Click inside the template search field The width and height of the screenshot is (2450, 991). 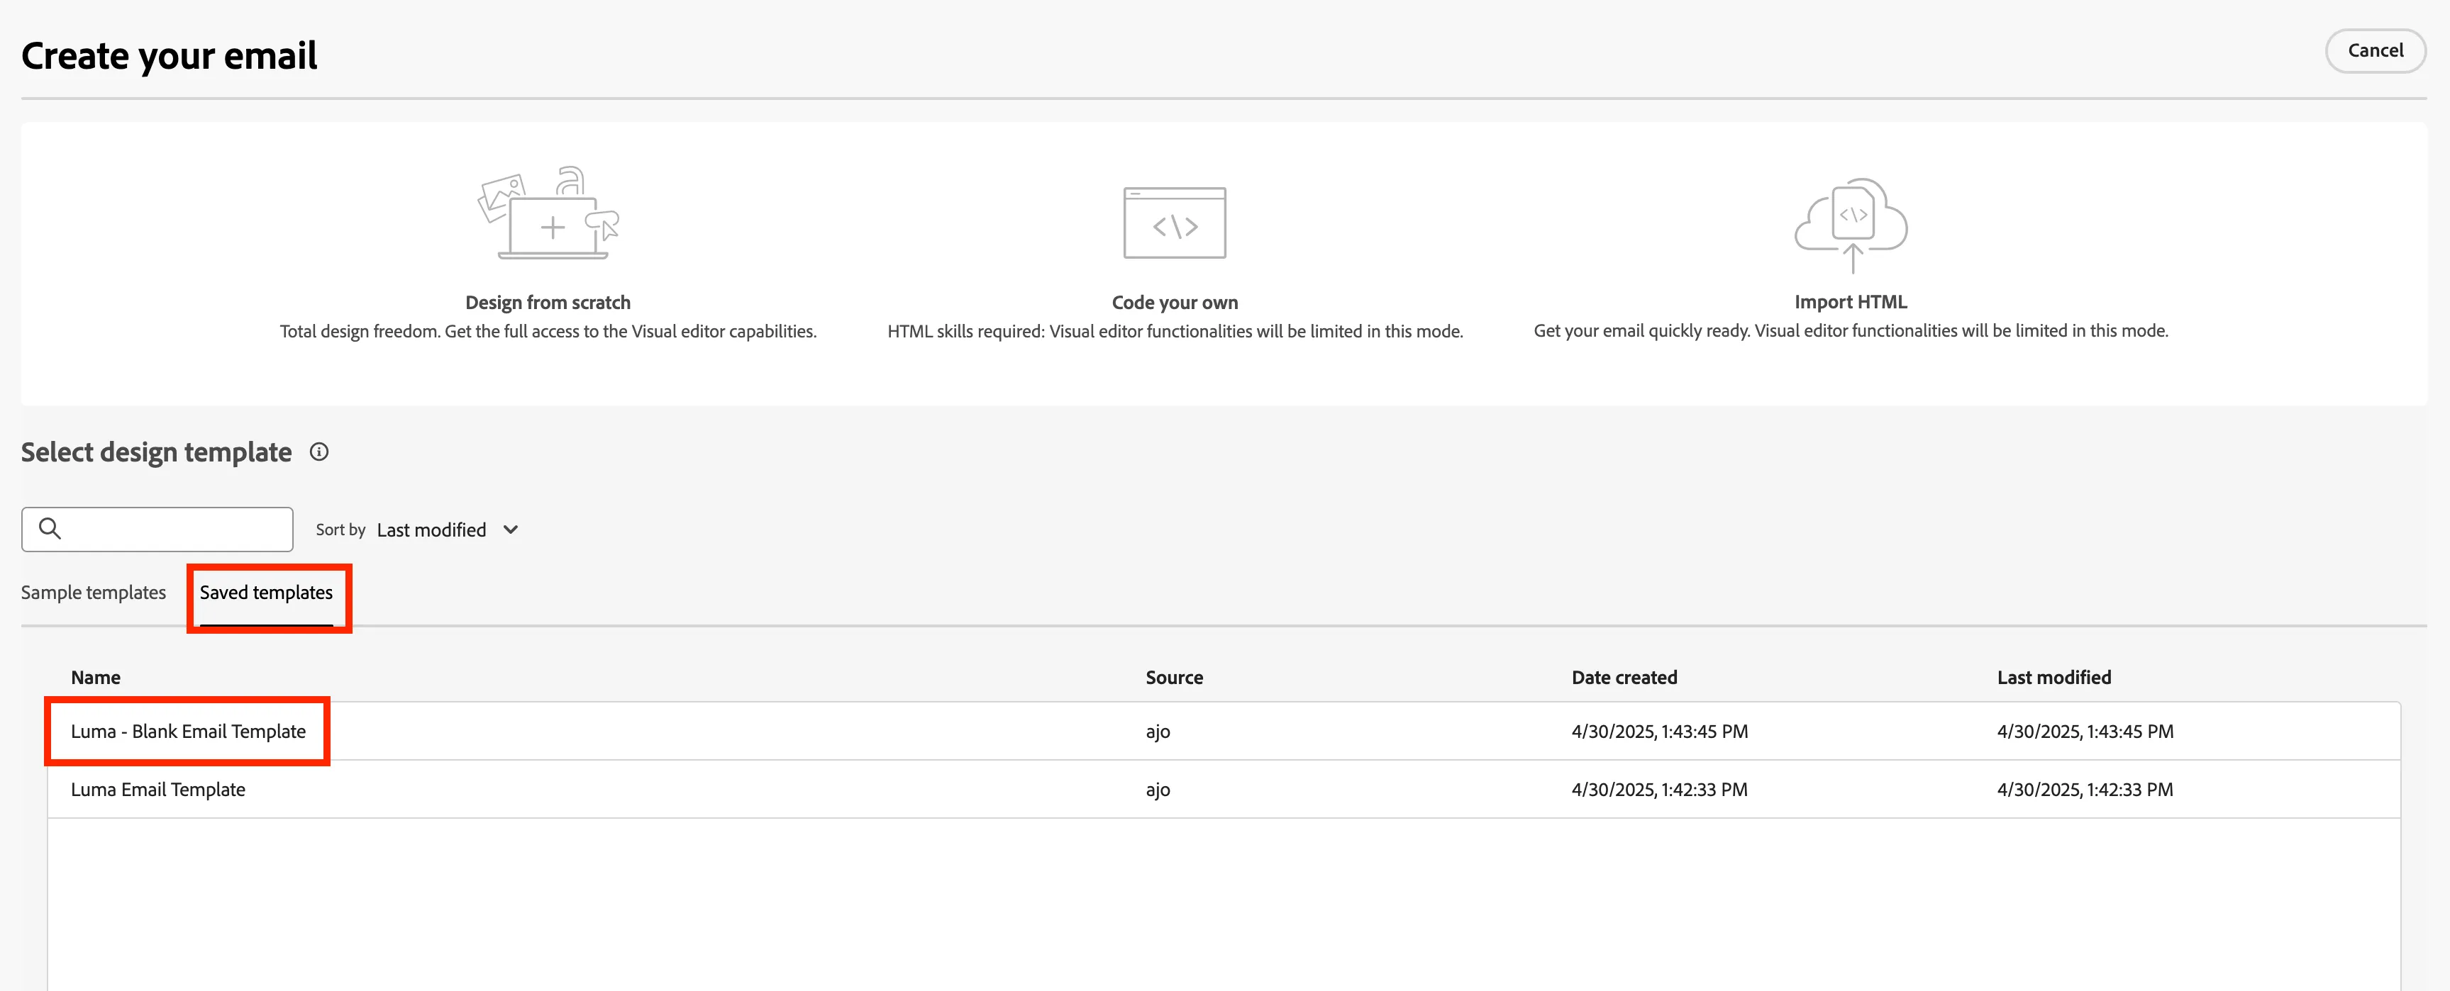point(157,530)
